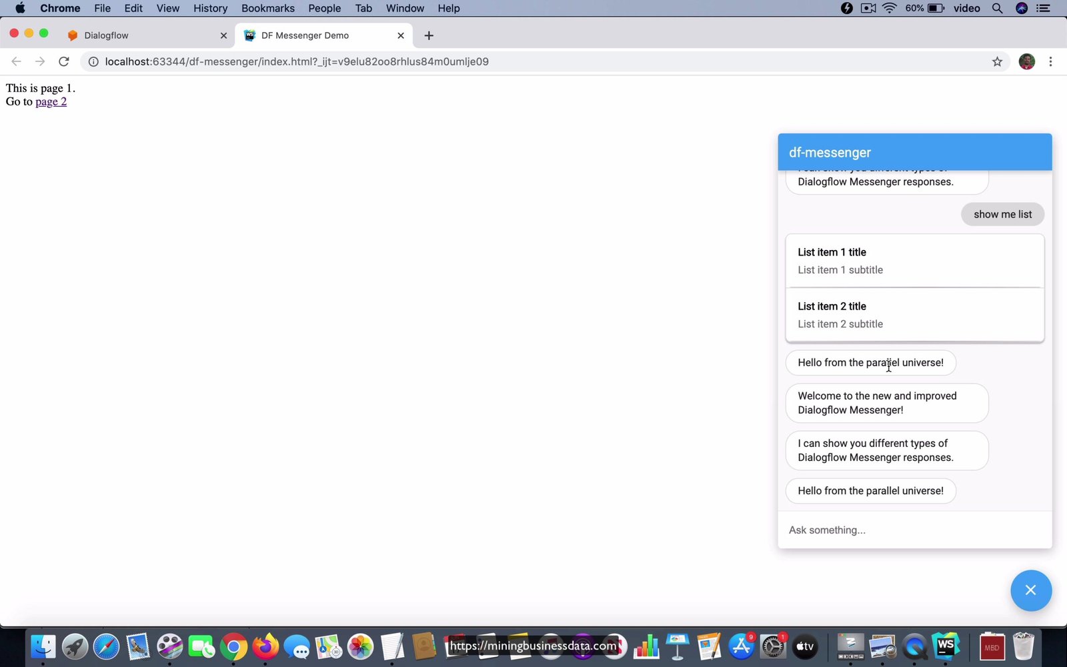Open the Wi-Fi status menu
Image resolution: width=1067 pixels, height=667 pixels.
click(890, 8)
